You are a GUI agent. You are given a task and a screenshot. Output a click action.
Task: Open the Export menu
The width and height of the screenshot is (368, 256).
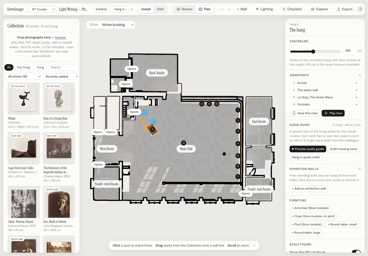(x=344, y=9)
